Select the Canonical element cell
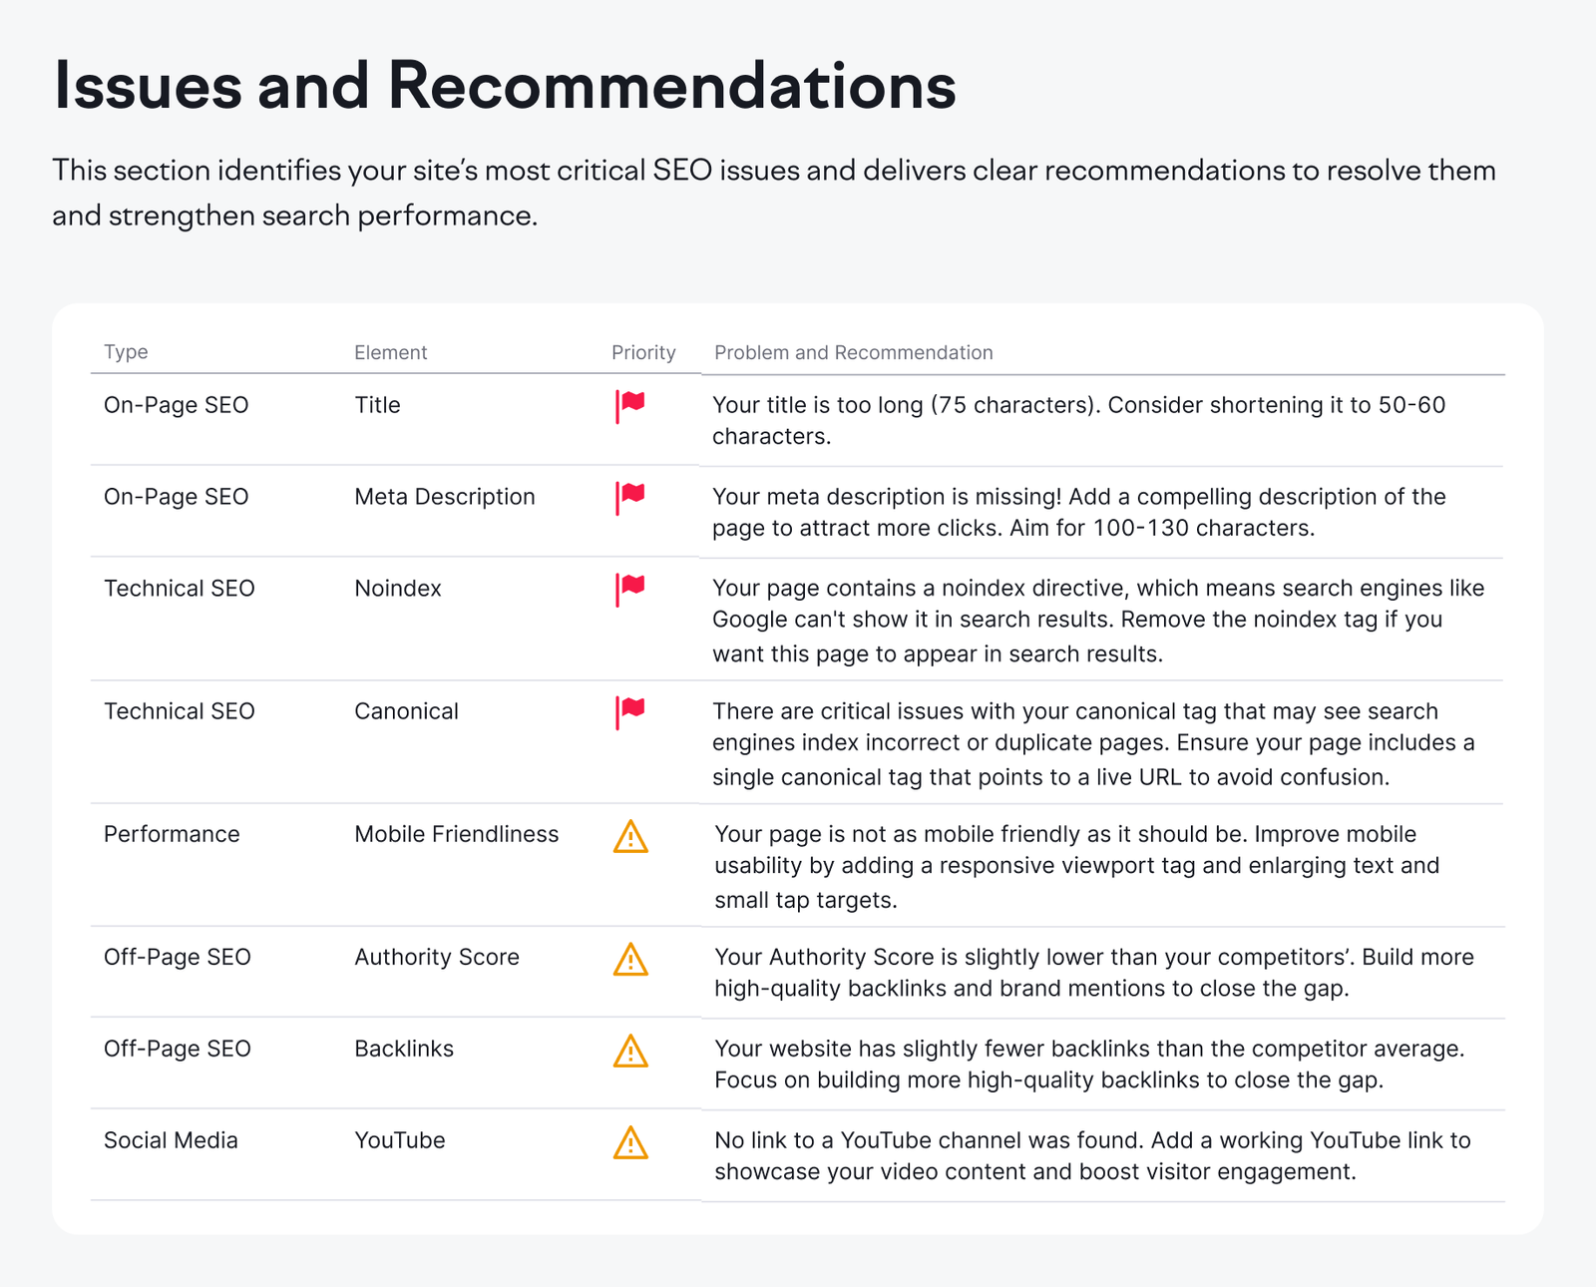The image size is (1596, 1287). tap(406, 711)
